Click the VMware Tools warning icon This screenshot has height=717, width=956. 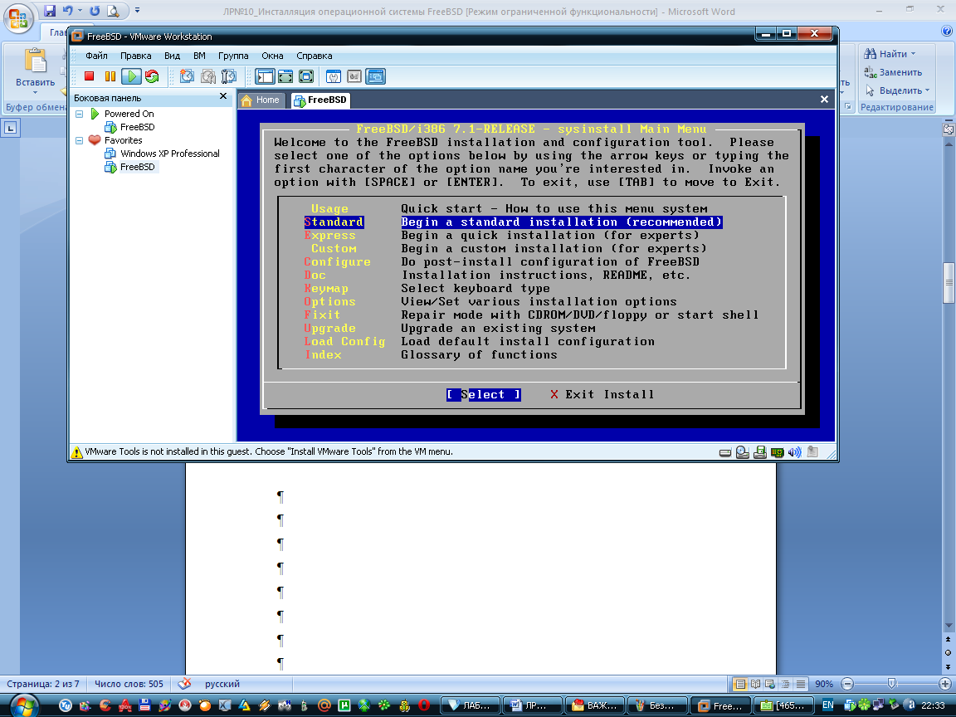click(77, 452)
